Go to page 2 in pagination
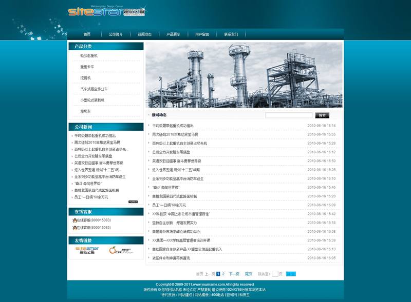This screenshot has height=302, width=411. (x=223, y=274)
